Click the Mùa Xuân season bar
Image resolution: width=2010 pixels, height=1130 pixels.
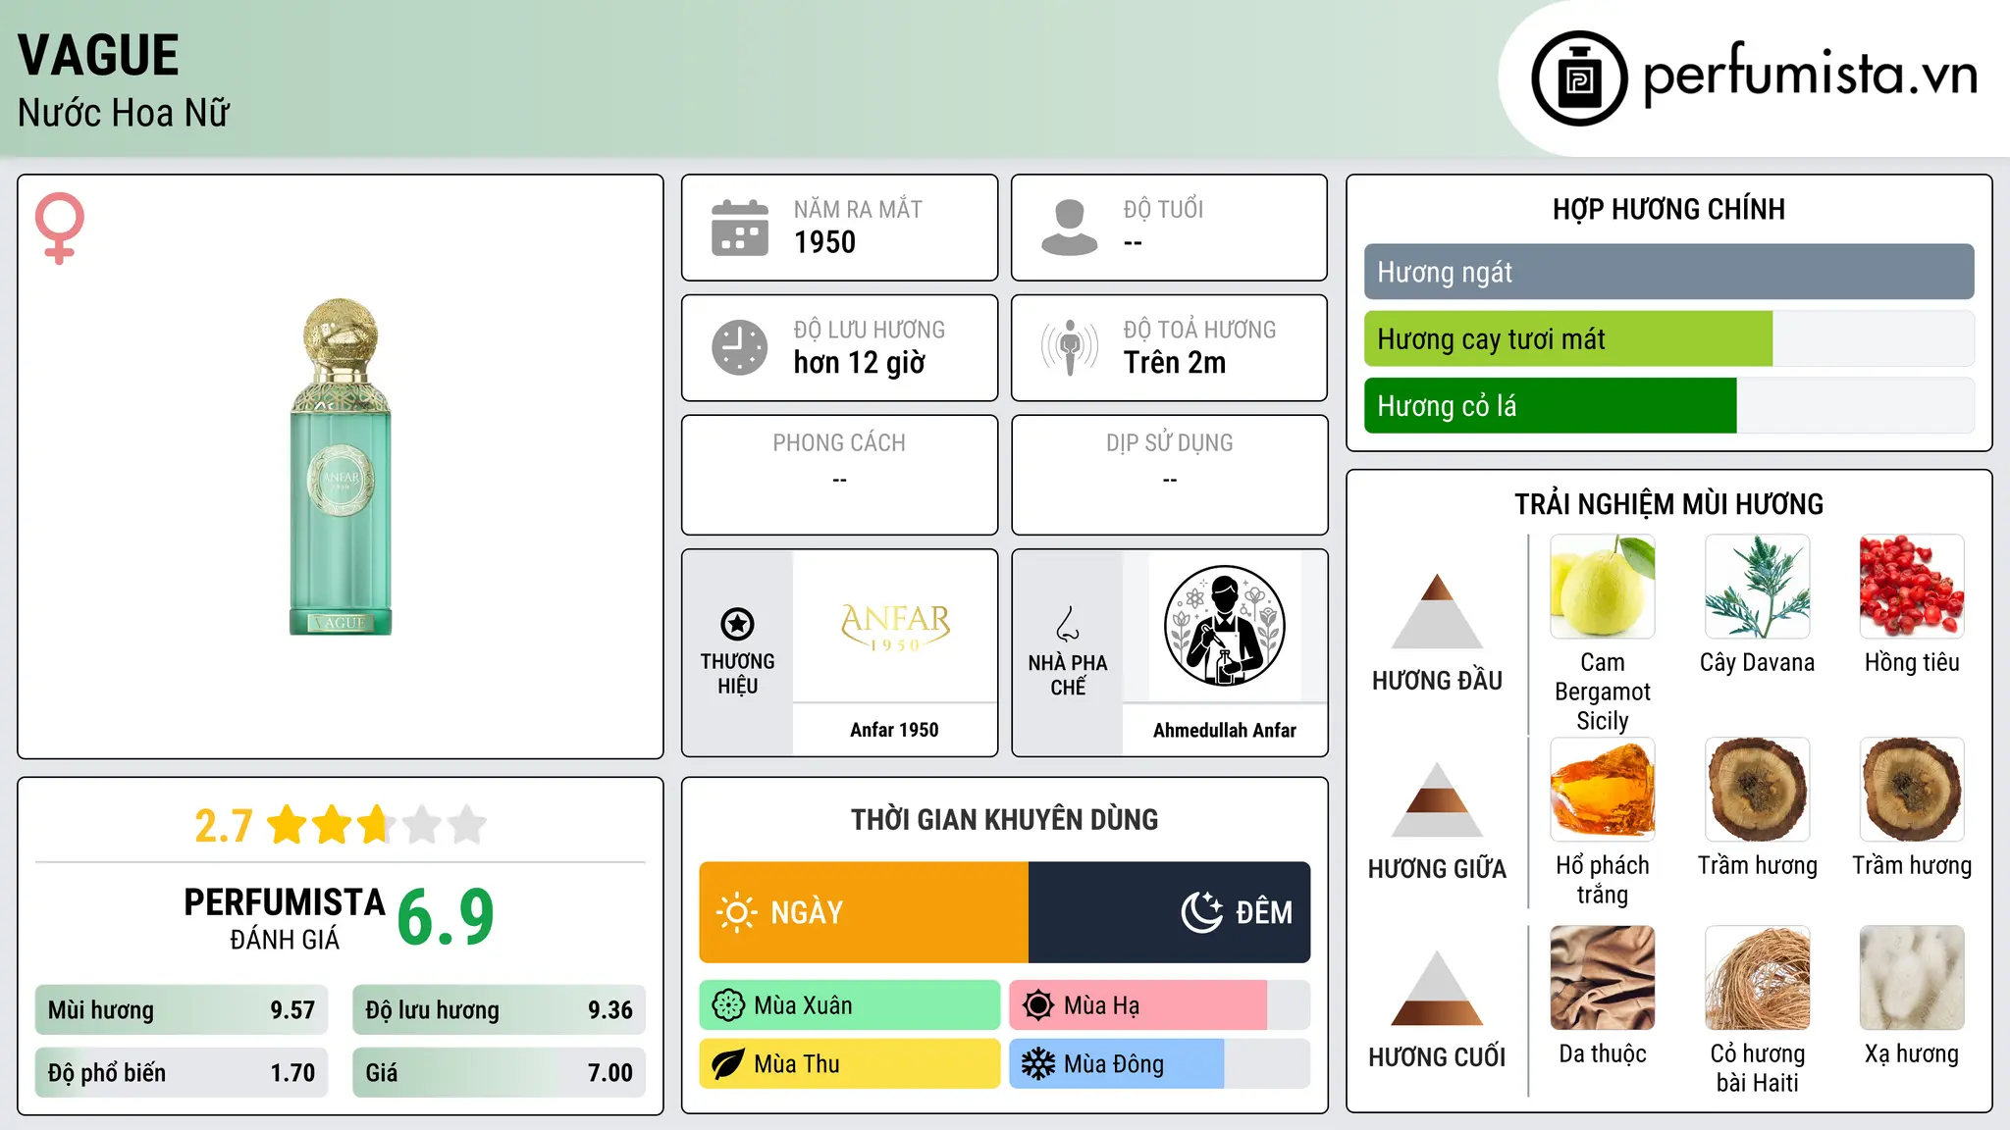tap(850, 1005)
